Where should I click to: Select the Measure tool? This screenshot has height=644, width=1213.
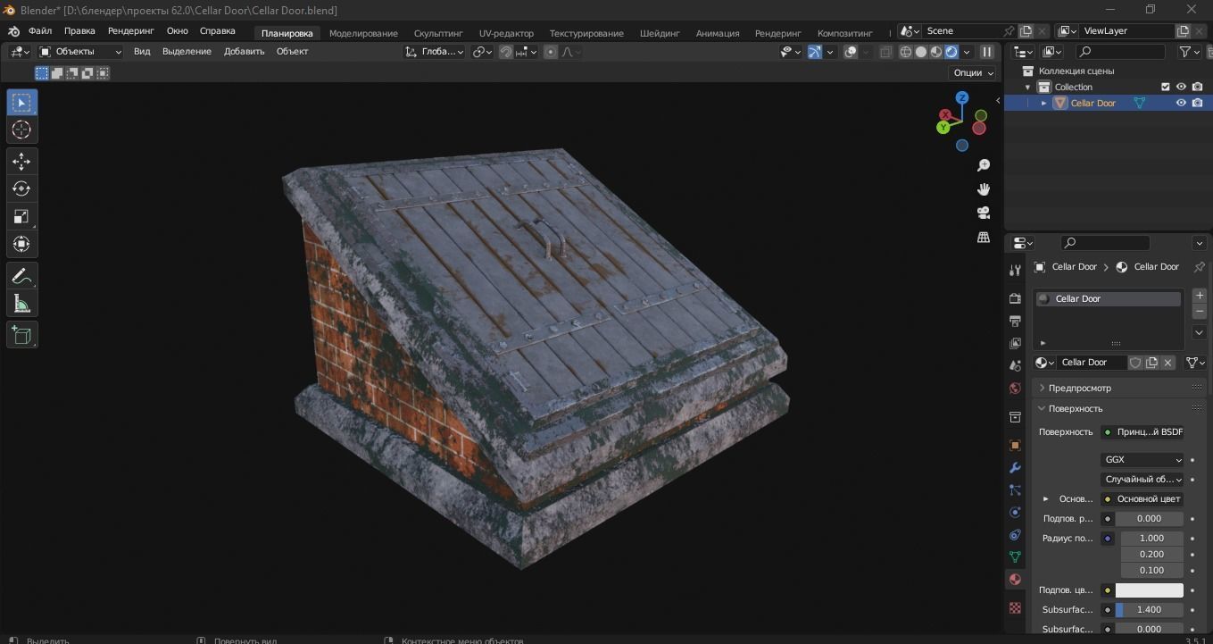21,304
